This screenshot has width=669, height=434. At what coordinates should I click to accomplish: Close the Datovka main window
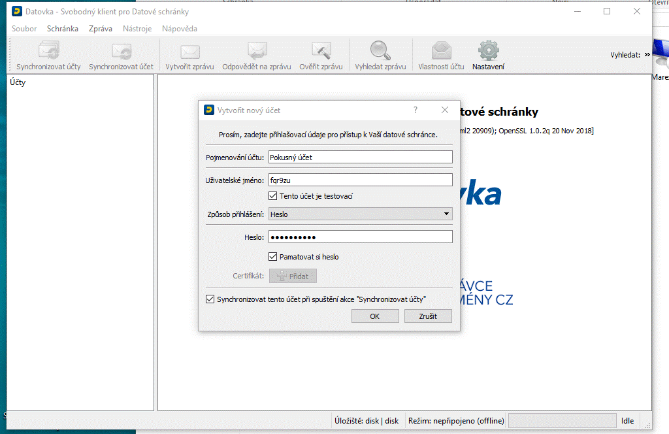[x=637, y=12]
